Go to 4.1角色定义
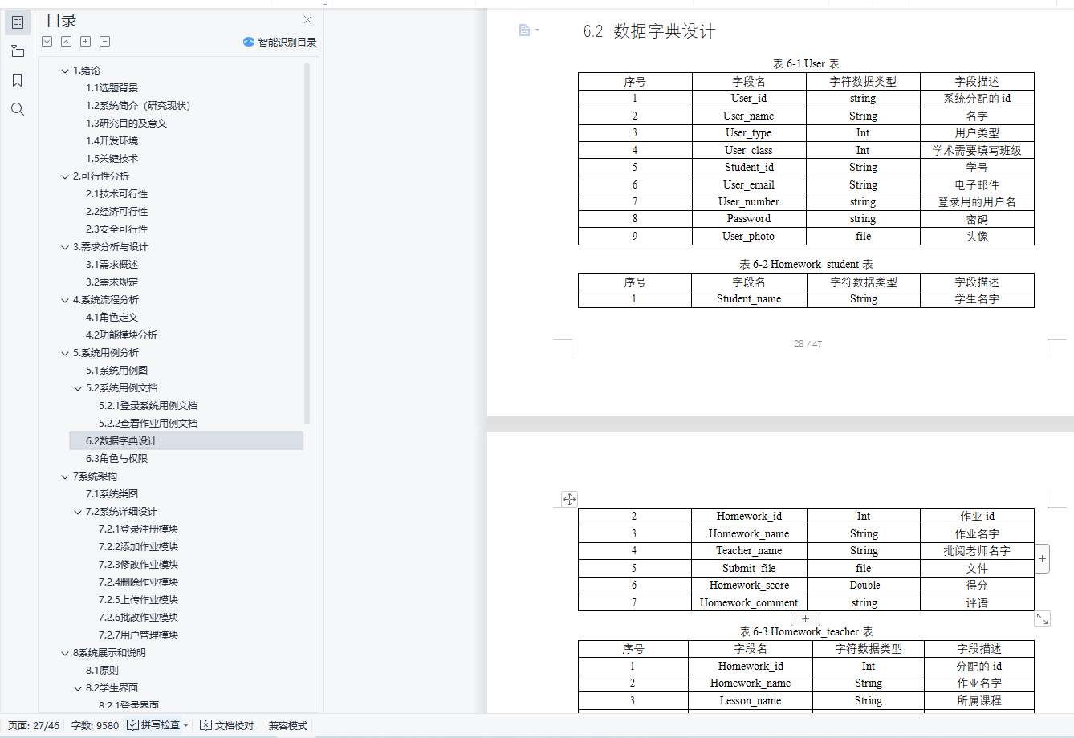Viewport: 1074px width, 738px height. [112, 318]
